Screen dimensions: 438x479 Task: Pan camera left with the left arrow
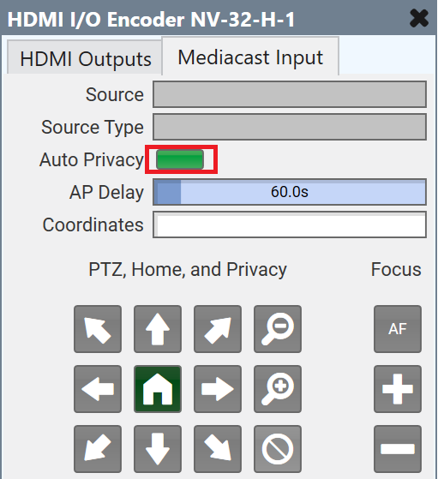point(98,389)
